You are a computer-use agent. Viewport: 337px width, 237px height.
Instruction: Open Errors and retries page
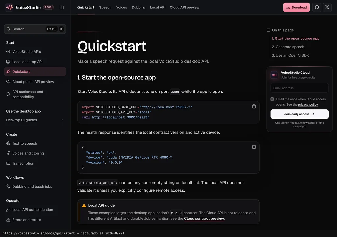click(x=35, y=220)
